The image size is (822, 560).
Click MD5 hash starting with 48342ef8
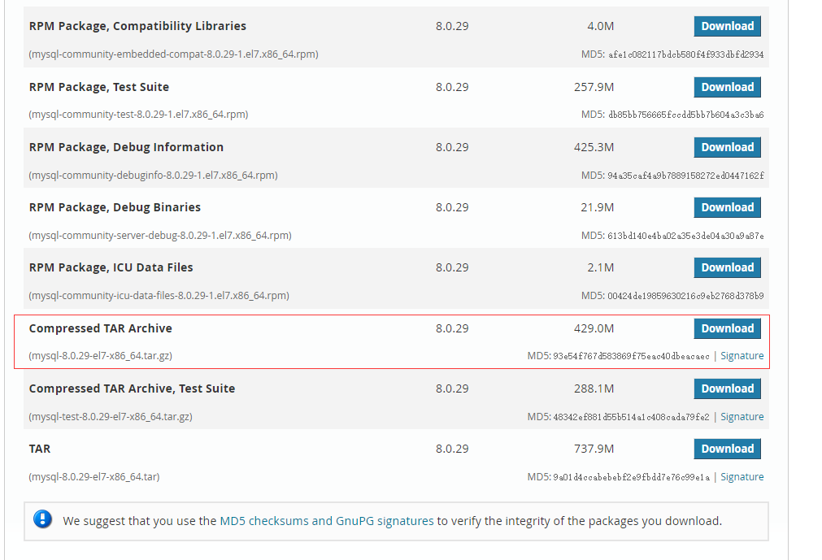[631, 417]
